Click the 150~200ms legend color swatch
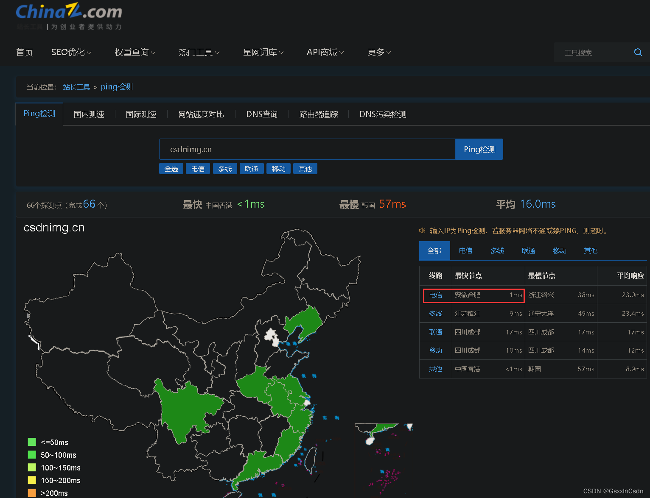The height and width of the screenshot is (498, 650). tap(32, 480)
